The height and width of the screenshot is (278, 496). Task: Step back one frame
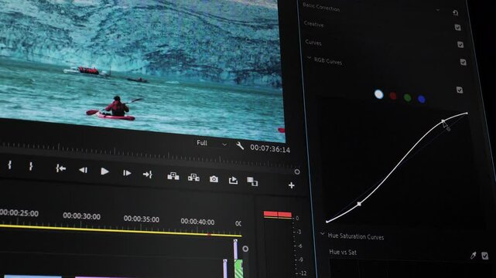coord(84,170)
